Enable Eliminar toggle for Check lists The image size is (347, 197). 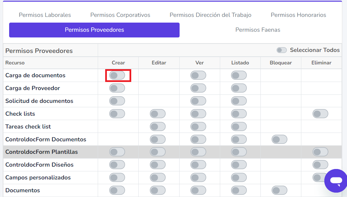[x=320, y=114]
